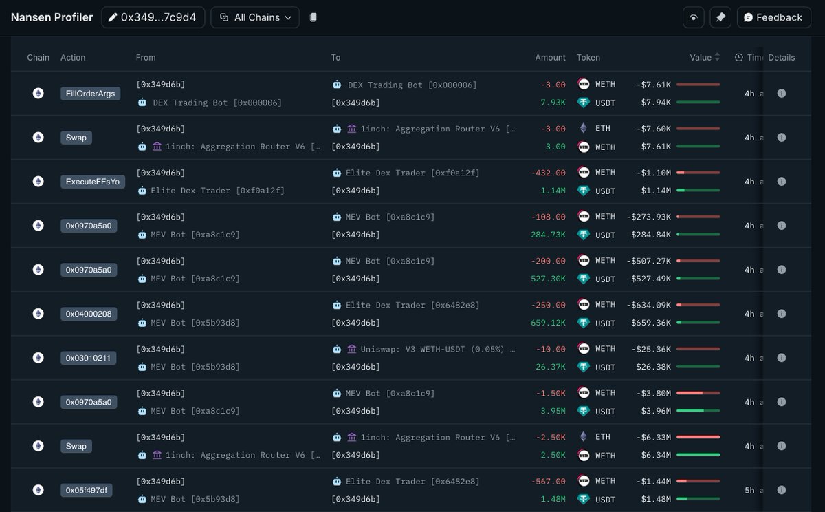Viewport: 825px width, 512px height.
Task: Open Elite Dex Trader [0xf0a12f] in From column
Action: pyautogui.click(x=217, y=191)
